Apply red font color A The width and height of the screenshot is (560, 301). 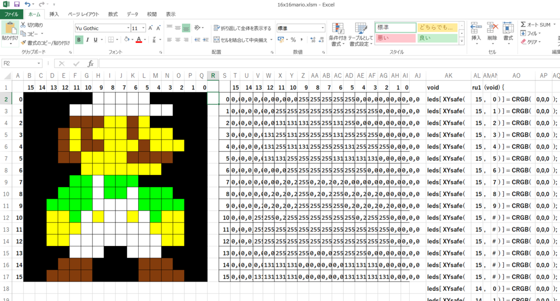coord(139,40)
